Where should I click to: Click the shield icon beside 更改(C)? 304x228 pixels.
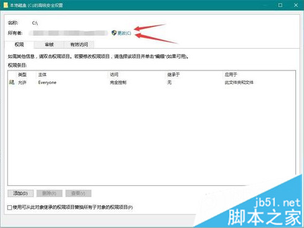[x=114, y=33]
